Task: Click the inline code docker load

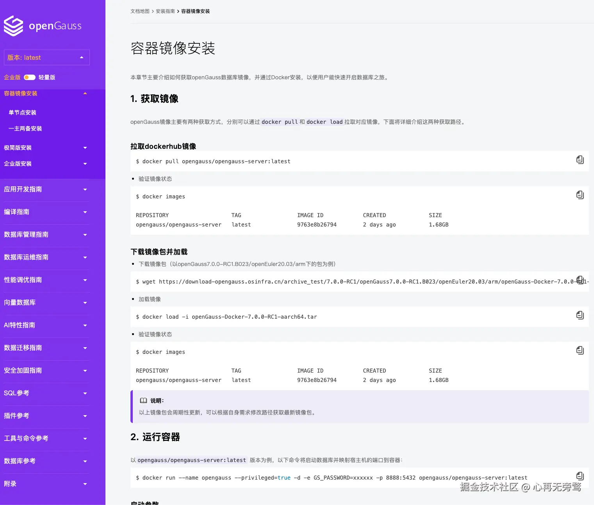Action: click(x=325, y=122)
